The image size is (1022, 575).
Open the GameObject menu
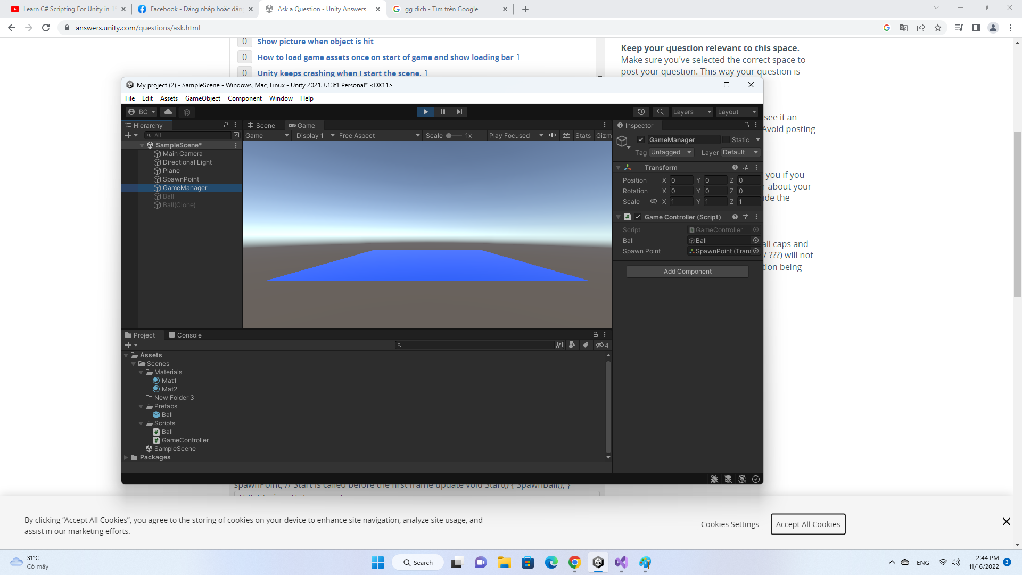pos(202,98)
